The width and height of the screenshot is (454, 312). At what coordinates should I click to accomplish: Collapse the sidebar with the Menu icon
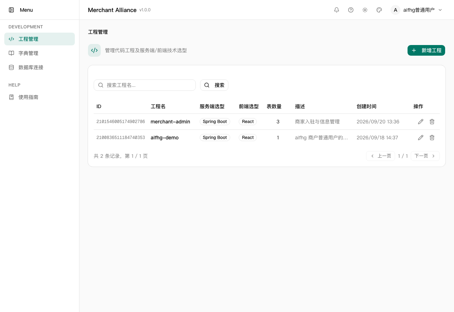(11, 10)
